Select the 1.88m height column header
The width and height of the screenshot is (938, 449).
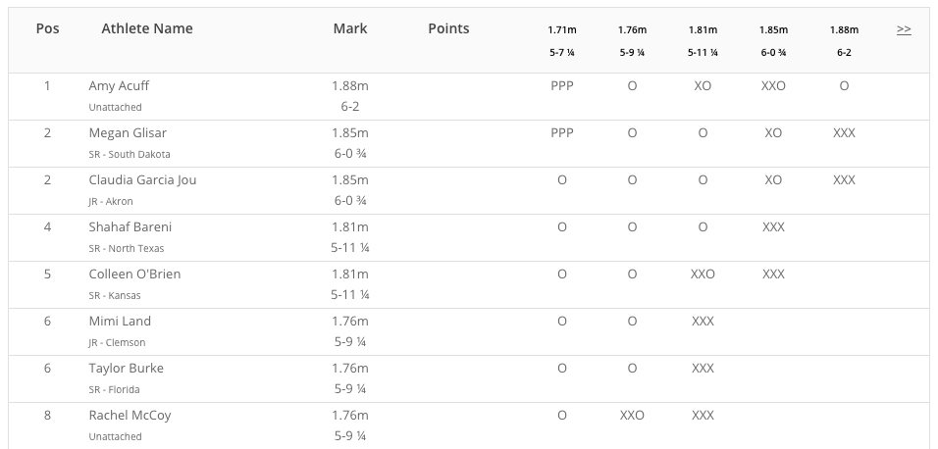pos(844,29)
